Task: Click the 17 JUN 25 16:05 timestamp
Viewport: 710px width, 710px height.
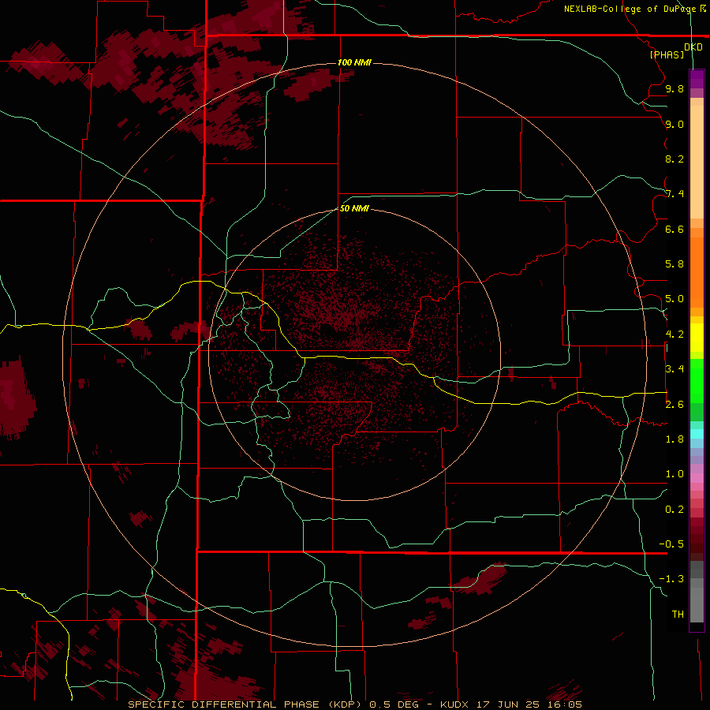Action: click(x=529, y=704)
